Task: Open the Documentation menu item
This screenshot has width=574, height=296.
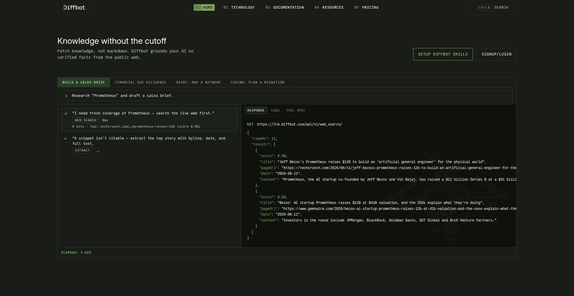Action: [x=285, y=7]
